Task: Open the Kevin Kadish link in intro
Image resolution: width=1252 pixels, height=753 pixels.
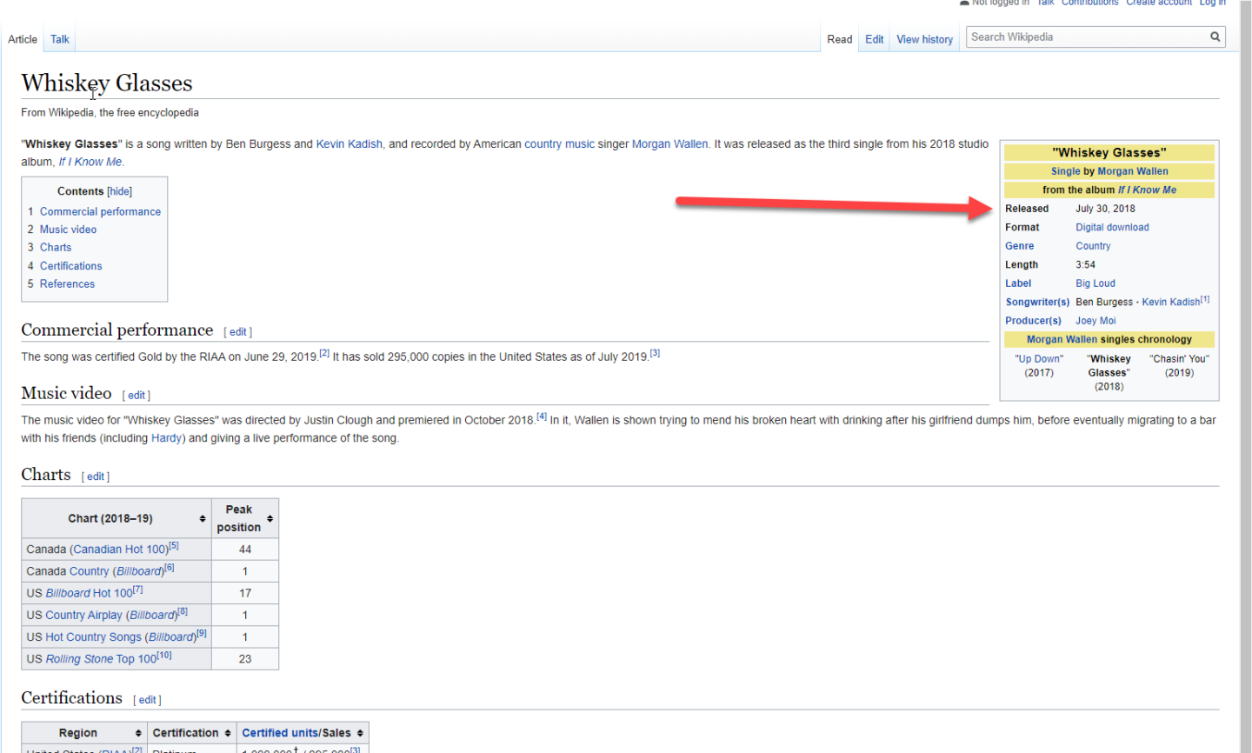Action: [x=349, y=144]
